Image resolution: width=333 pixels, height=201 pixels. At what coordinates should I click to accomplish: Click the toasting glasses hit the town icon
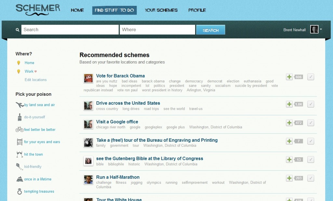coord(20,154)
